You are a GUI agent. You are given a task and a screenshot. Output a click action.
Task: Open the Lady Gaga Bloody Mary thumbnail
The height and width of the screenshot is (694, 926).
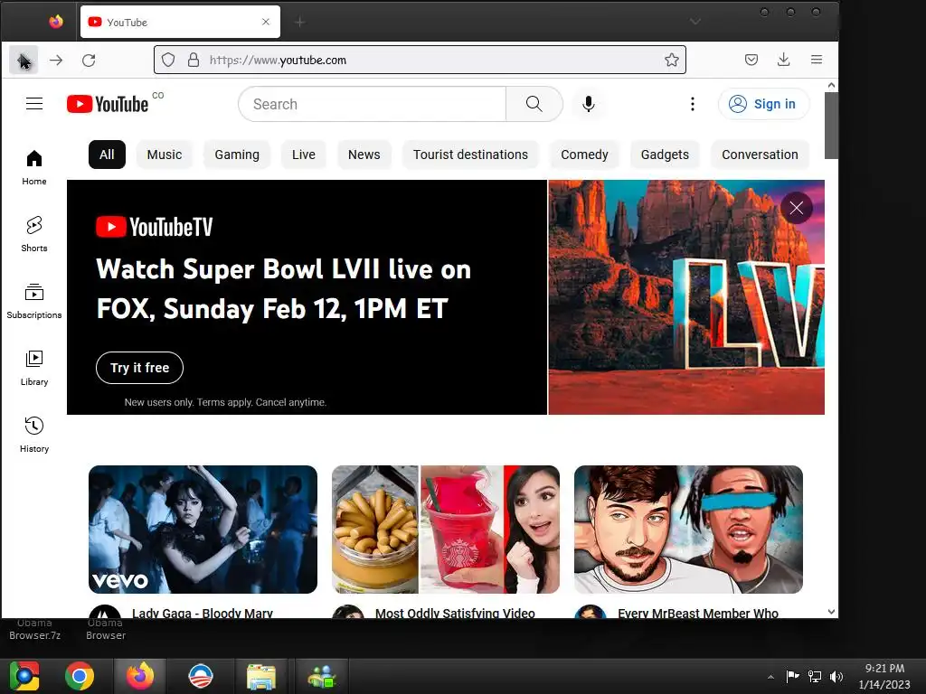pyautogui.click(x=203, y=530)
